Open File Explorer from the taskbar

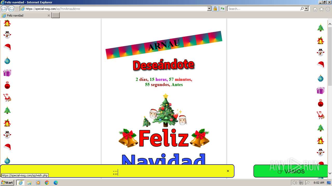29,183
